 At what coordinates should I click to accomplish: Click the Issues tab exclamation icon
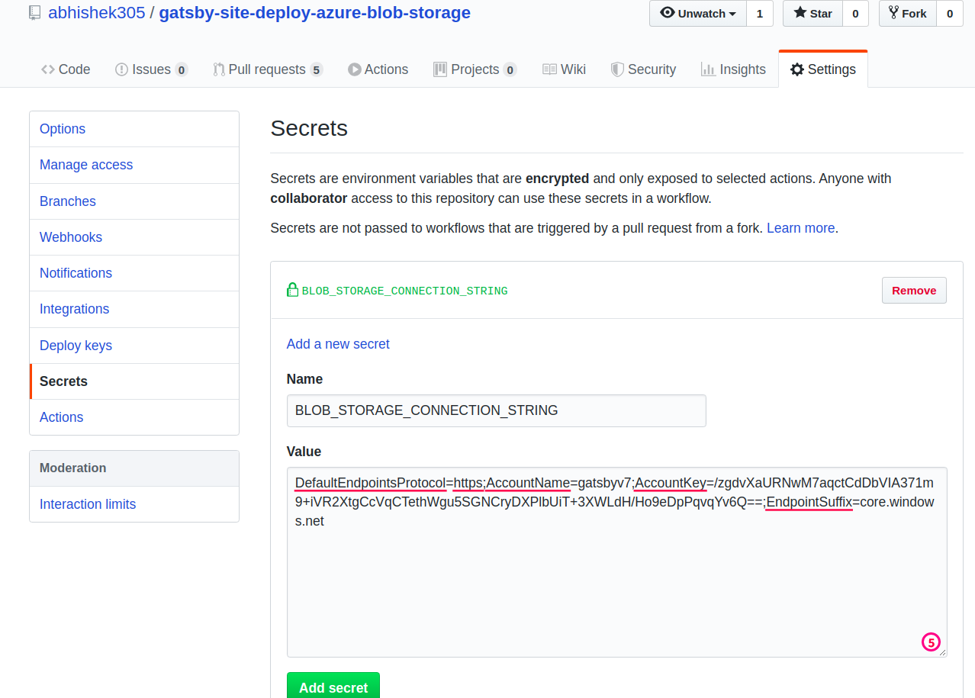pyautogui.click(x=121, y=69)
